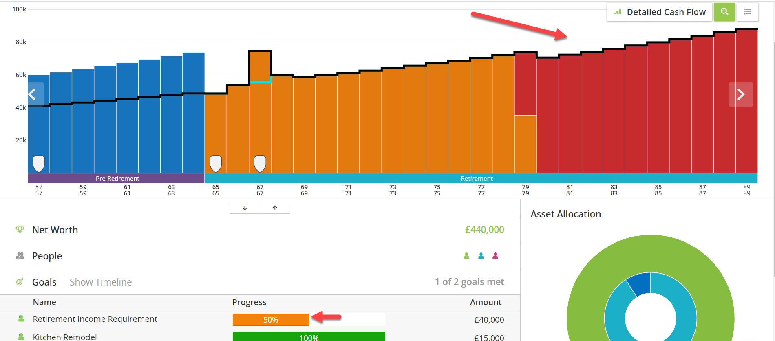Select the green person icon
Viewport: 775px width, 341px height.
[466, 256]
